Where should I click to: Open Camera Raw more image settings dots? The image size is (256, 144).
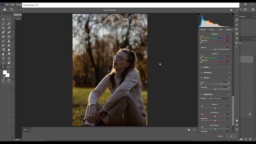pos(237,47)
